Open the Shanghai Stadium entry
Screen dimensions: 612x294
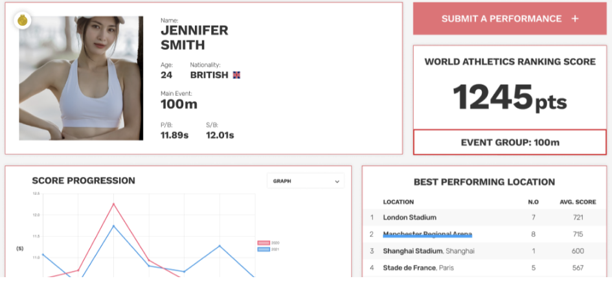coord(428,251)
